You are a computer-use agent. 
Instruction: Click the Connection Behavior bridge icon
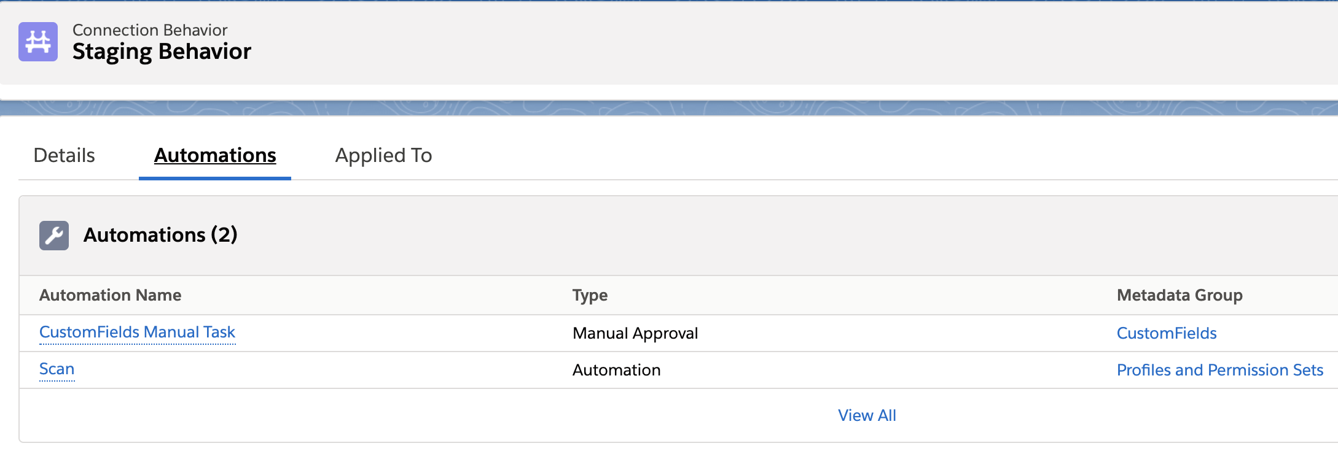click(x=38, y=42)
